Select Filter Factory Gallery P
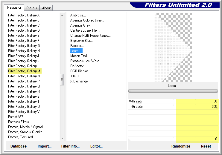222x155 pixels. pyautogui.click(x=24, y=81)
